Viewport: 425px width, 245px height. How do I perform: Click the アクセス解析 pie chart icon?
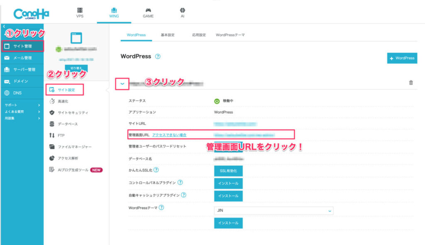pyautogui.click(x=52, y=158)
